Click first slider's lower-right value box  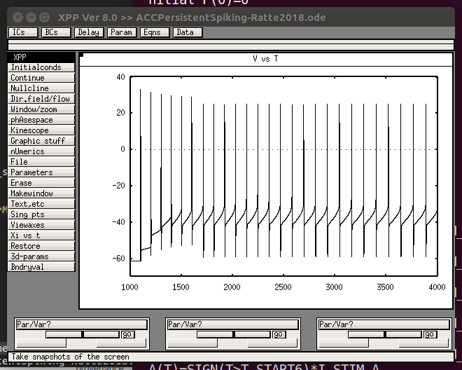tap(121, 343)
